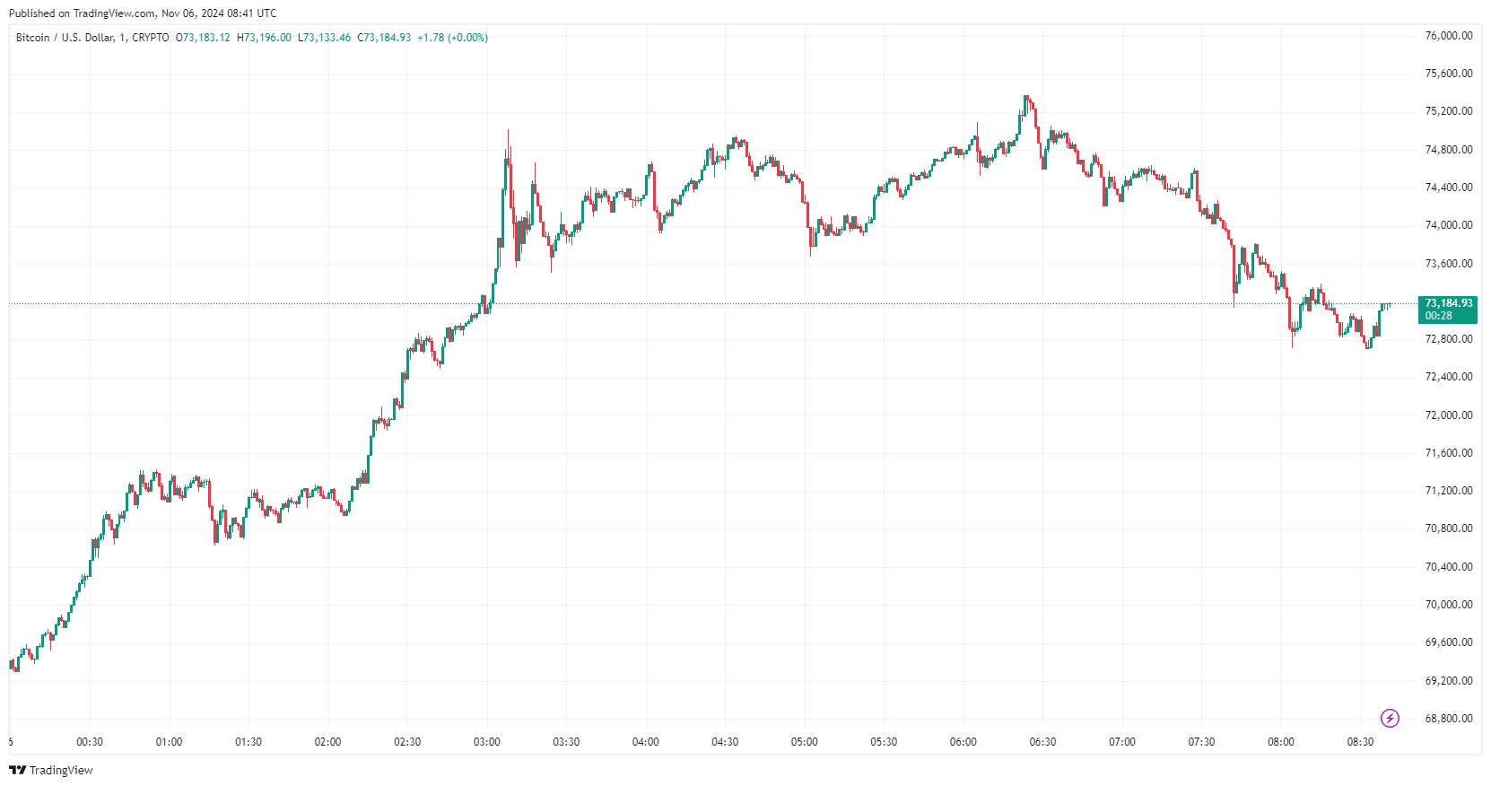Click the 70,400.00 price axis label
The width and height of the screenshot is (1491, 786).
point(1449,567)
